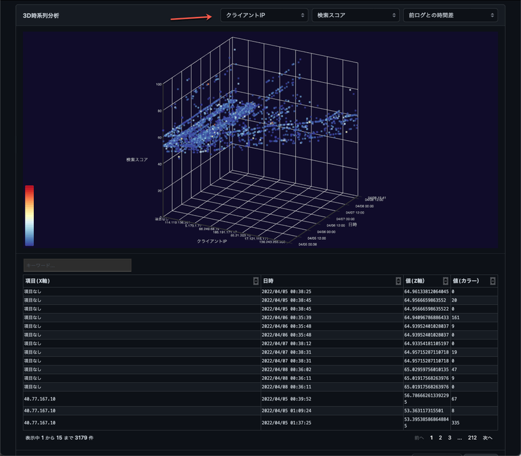Jump to last page 212
521x456 pixels.
[x=472, y=438]
